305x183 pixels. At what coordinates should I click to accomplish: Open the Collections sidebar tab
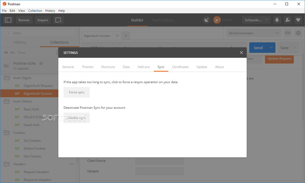tap(59, 42)
